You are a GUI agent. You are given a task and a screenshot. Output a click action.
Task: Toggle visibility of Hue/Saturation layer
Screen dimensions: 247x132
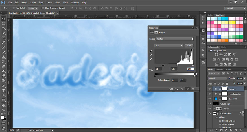[209, 94]
